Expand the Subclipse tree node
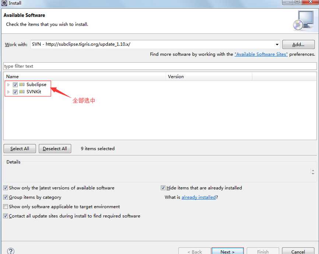 tap(8, 85)
